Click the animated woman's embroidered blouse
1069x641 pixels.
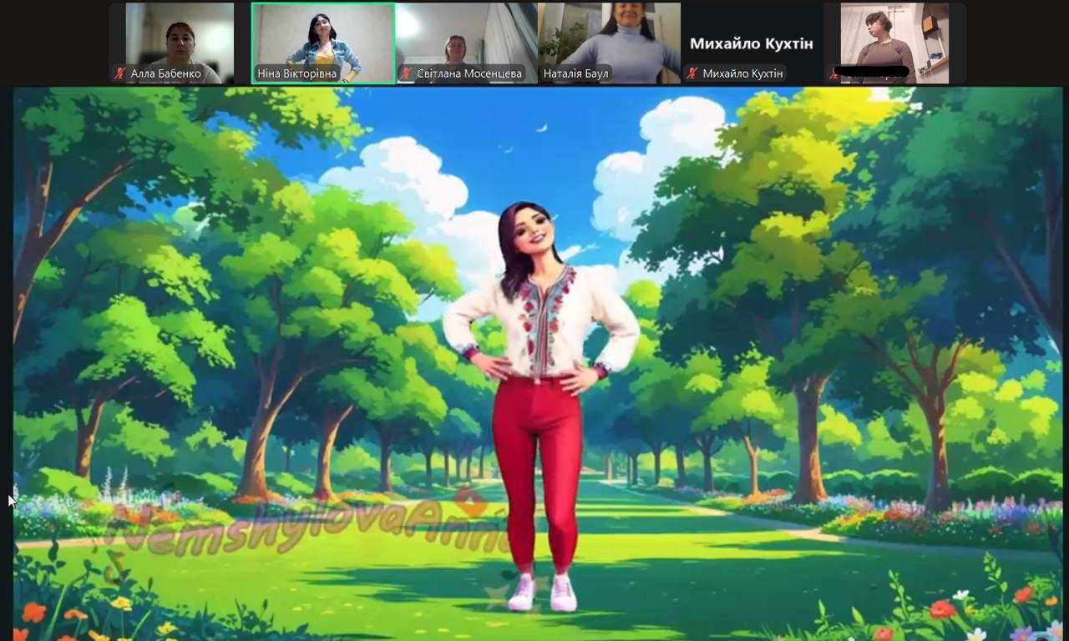[x=543, y=321]
